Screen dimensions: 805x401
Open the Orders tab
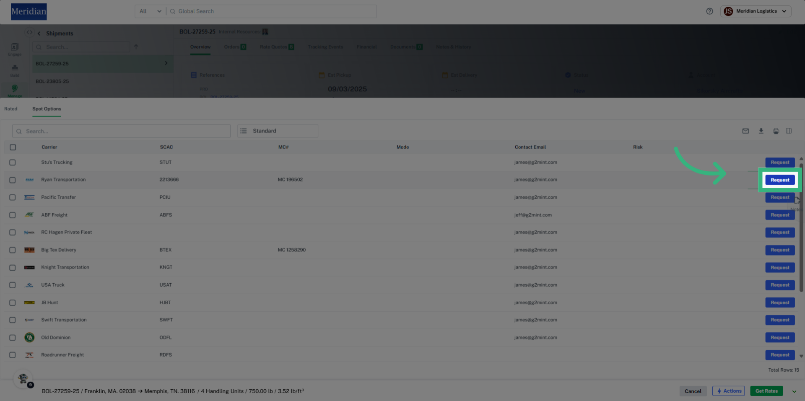235,47
